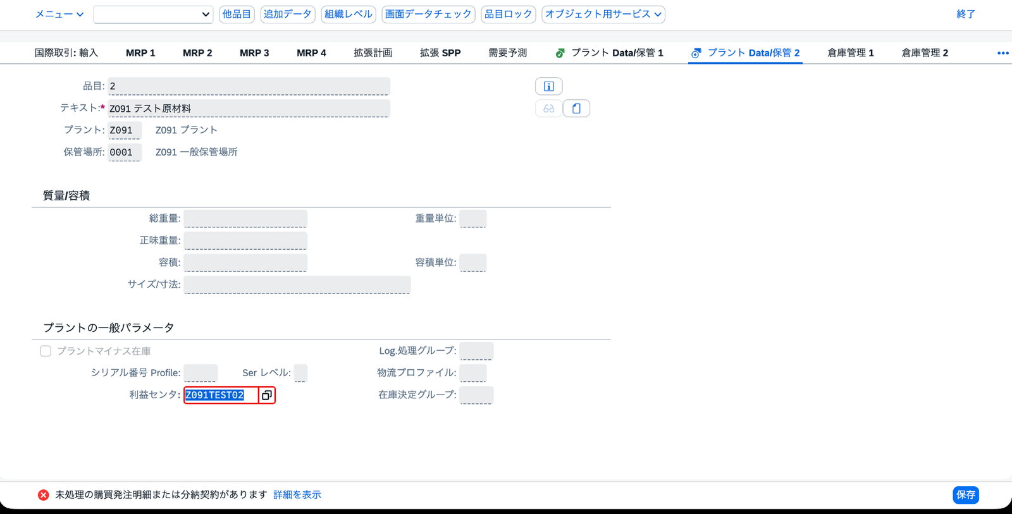The height and width of the screenshot is (514, 1012).
Task: Click the 追加データ button
Action: click(288, 14)
